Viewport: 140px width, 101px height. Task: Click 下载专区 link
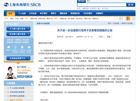pos(18,40)
